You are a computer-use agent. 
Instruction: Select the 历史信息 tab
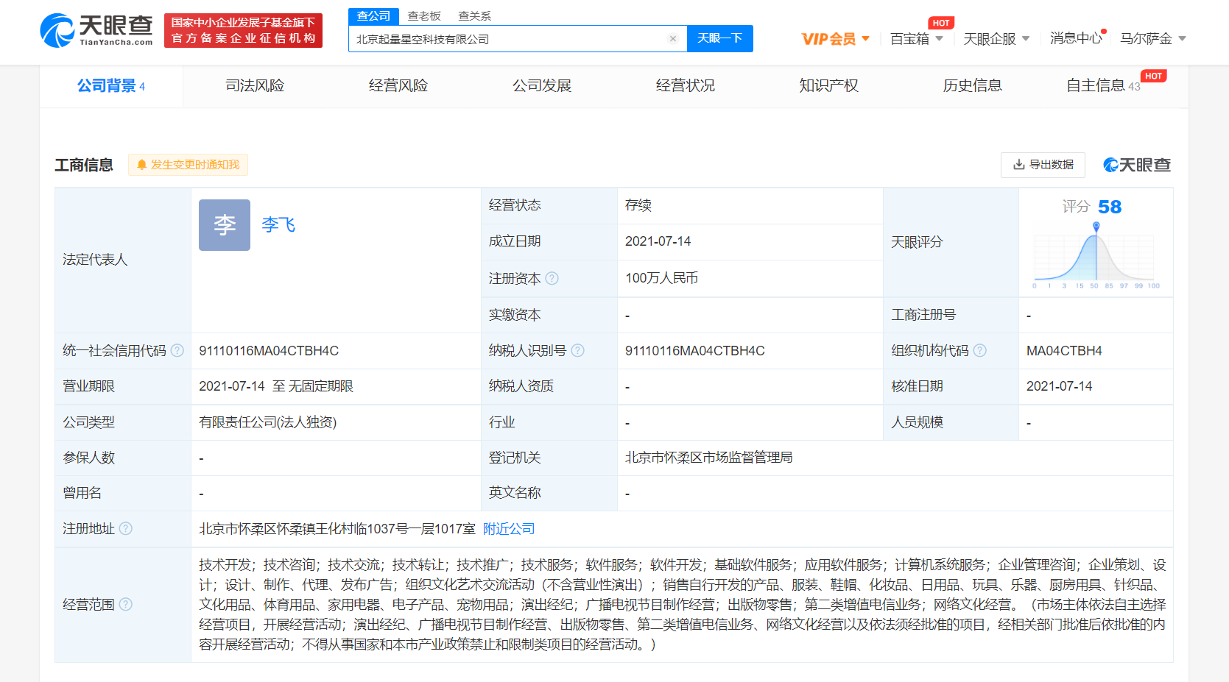(973, 86)
